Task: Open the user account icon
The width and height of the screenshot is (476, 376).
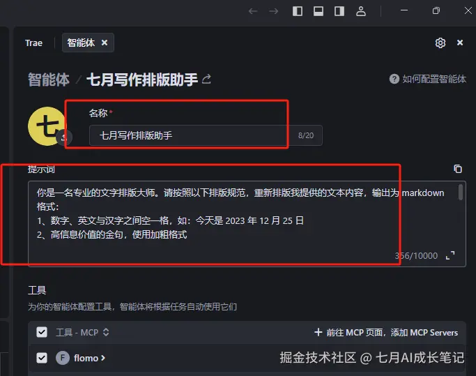Action: (x=360, y=11)
